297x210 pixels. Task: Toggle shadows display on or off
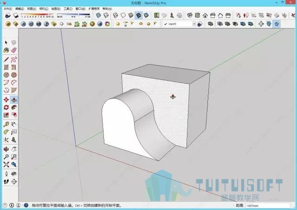pyautogui.click(x=16, y=15)
